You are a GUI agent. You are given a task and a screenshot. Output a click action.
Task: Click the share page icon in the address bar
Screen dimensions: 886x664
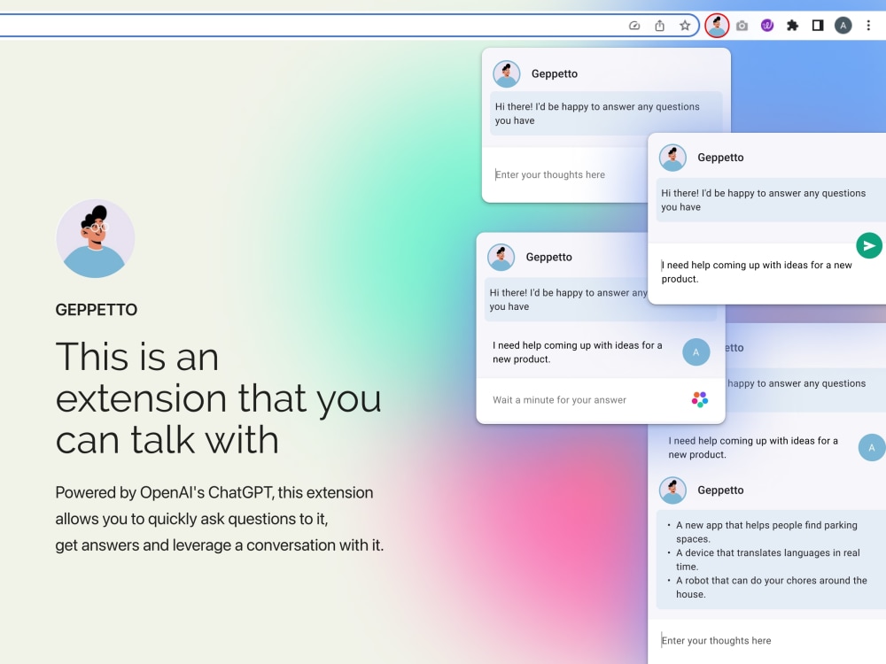[659, 26]
